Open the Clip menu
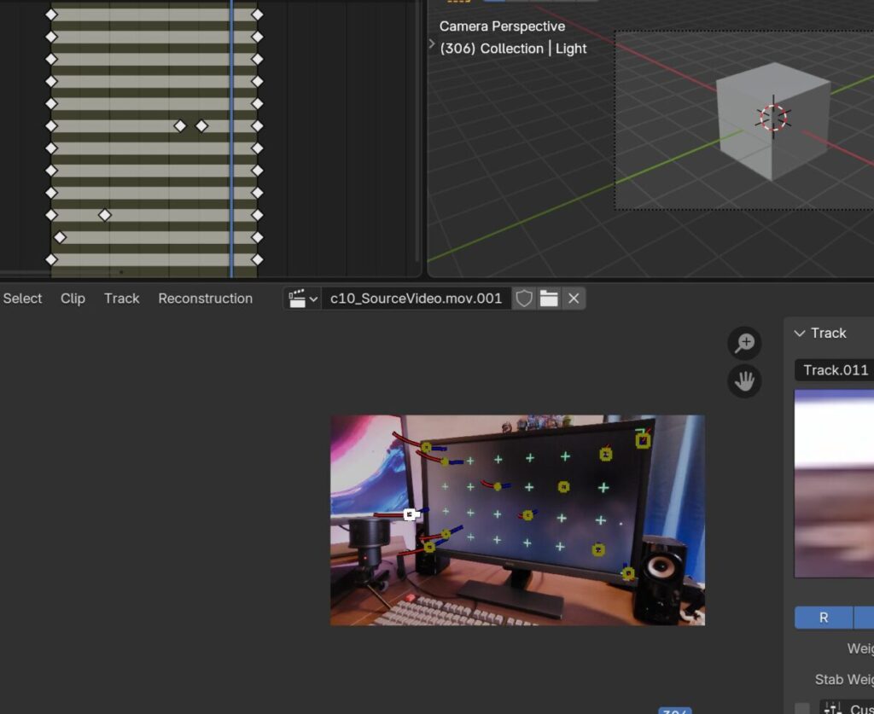The height and width of the screenshot is (714, 874). click(73, 299)
